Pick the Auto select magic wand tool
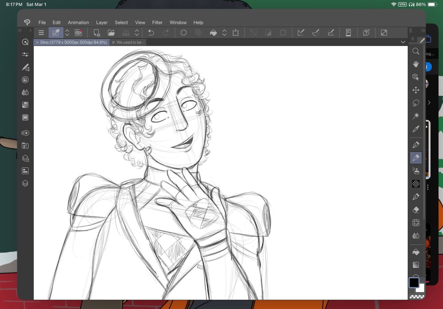Viewport: 443px width, 309px height. (x=416, y=116)
